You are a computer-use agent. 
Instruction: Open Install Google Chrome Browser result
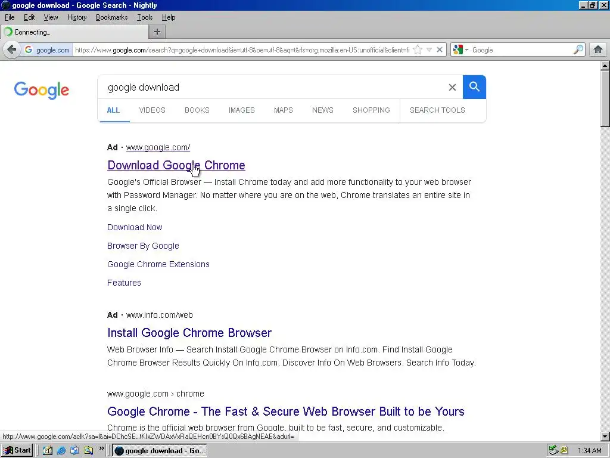point(189,333)
